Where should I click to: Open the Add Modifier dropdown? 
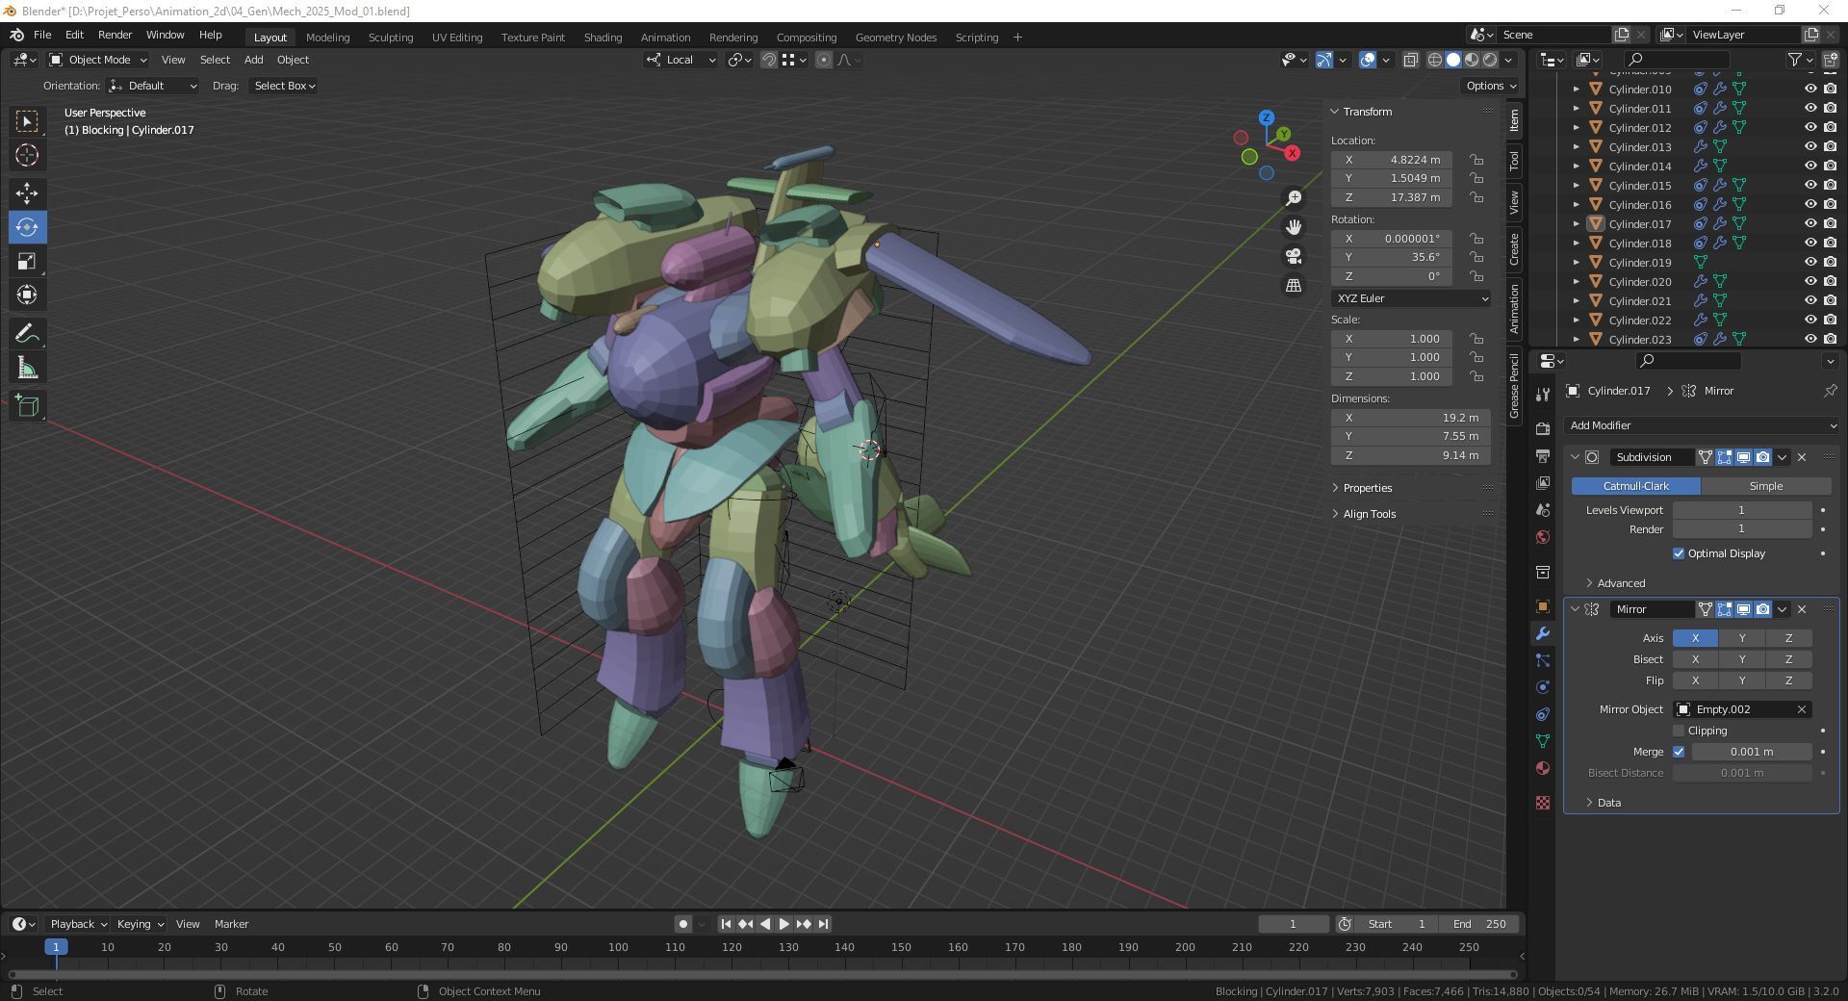(1702, 425)
